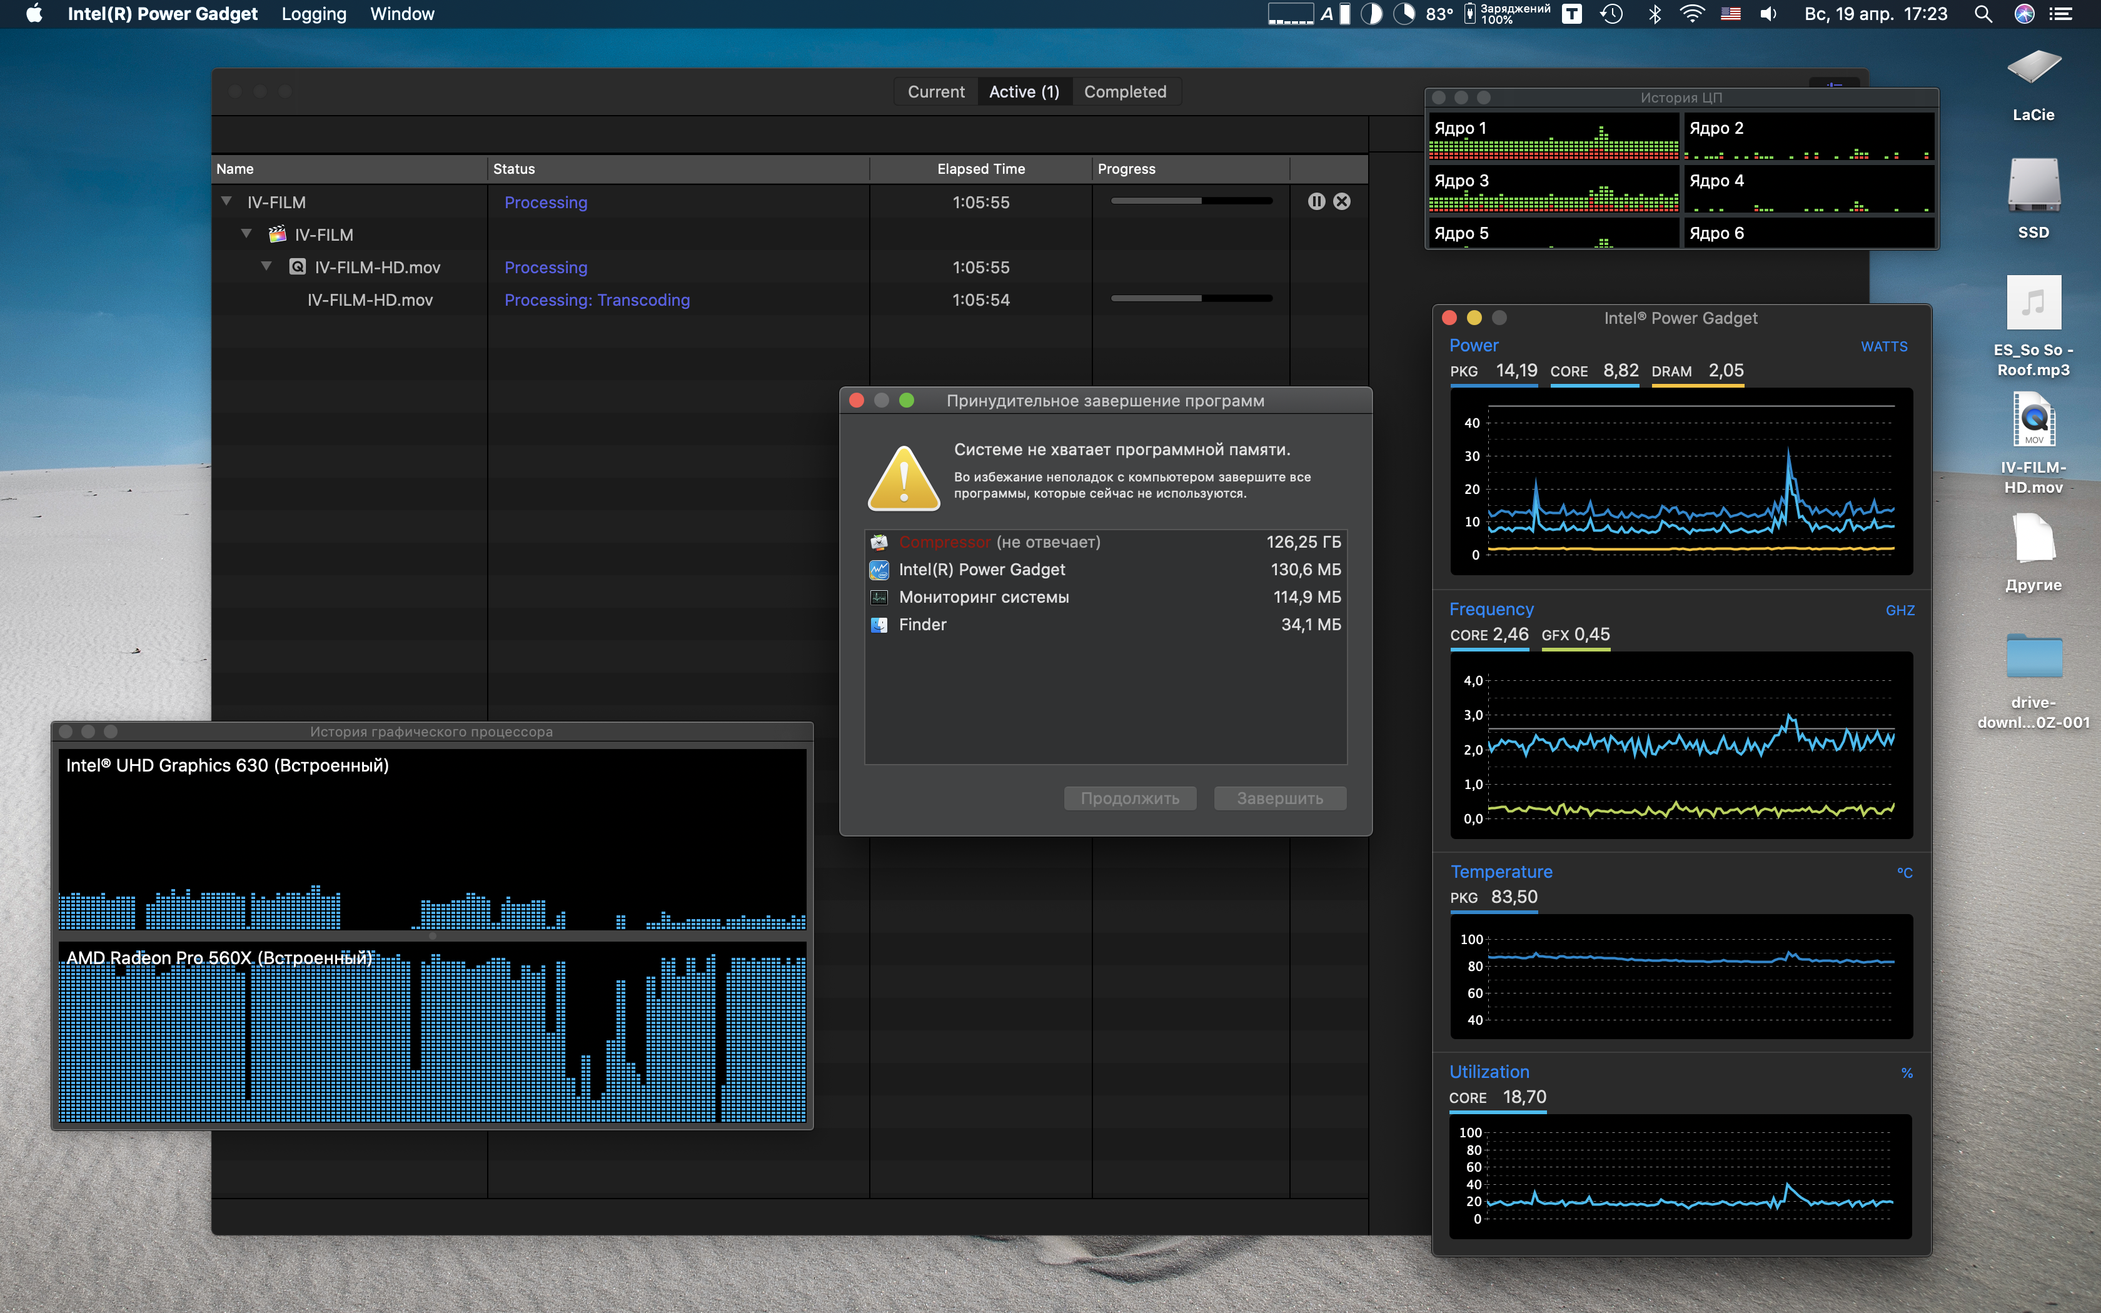Pause the IV-FILM batch job
The image size is (2101, 1313).
click(1316, 201)
